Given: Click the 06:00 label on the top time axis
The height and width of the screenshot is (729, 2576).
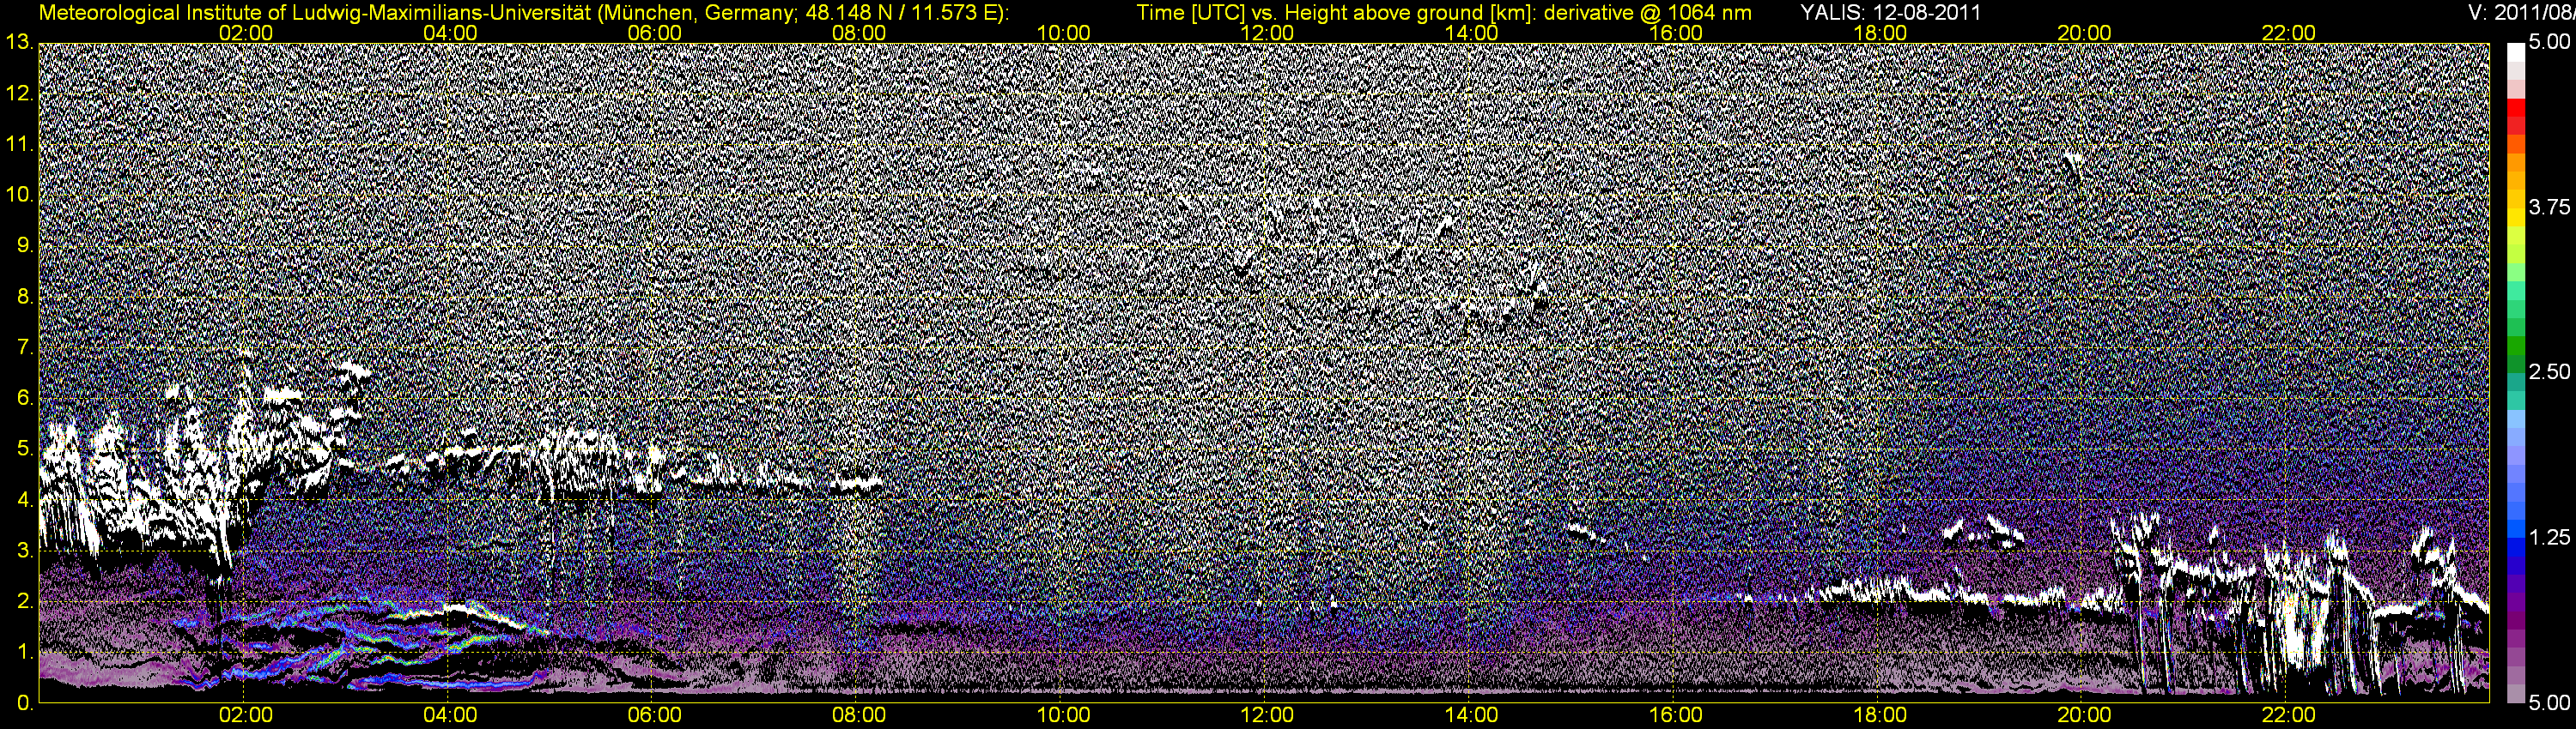Looking at the screenshot, I should pyautogui.click(x=655, y=33).
